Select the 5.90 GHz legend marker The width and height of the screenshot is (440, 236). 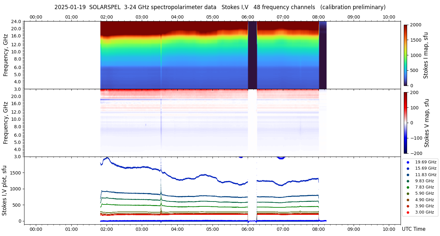pyautogui.click(x=408, y=193)
